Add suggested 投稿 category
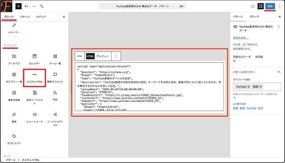Image resolution: width=285 pixels, height=163 pixels. 235,108
